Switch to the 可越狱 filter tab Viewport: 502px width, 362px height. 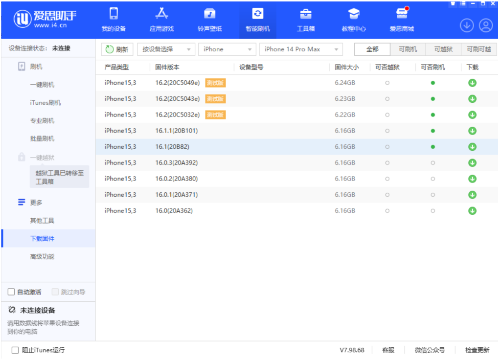click(x=443, y=49)
